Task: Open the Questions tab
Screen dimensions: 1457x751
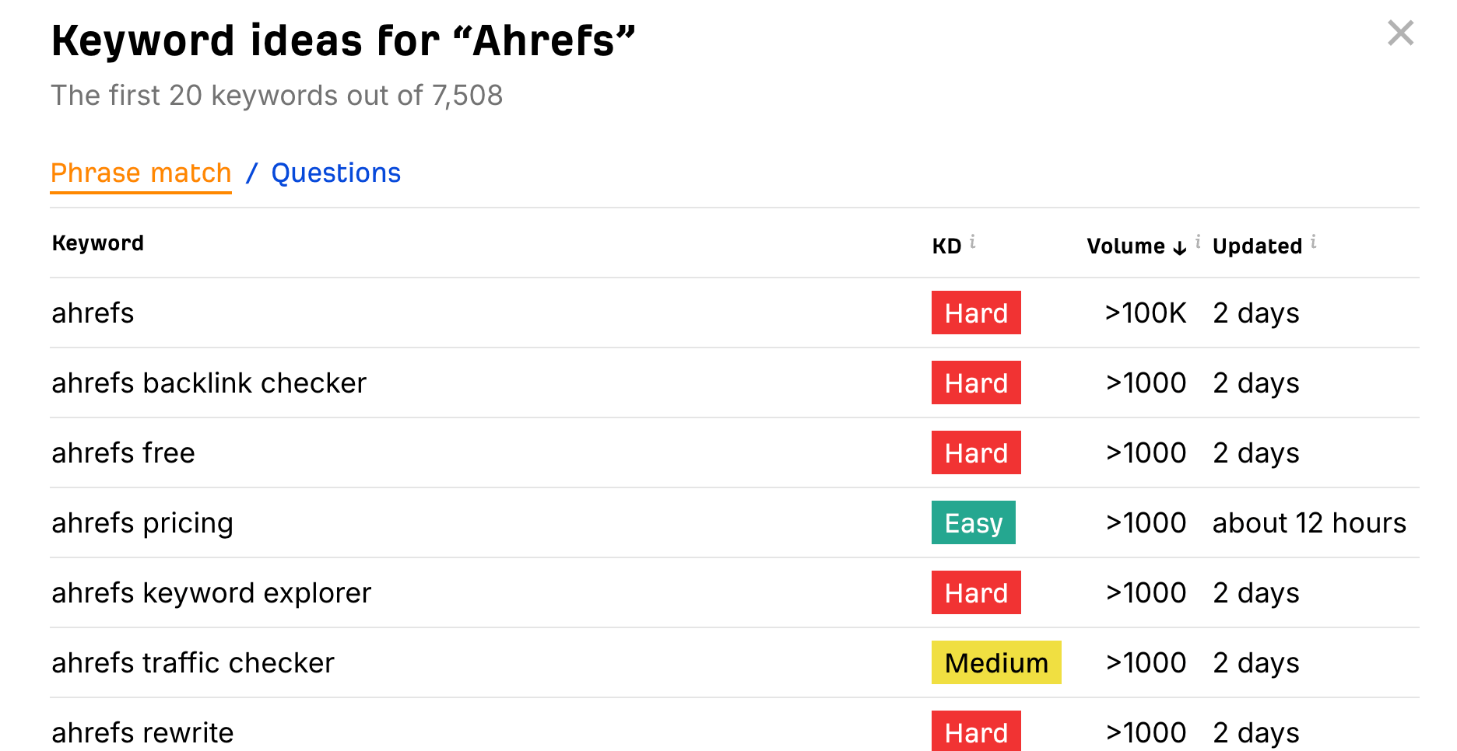Action: point(335,173)
